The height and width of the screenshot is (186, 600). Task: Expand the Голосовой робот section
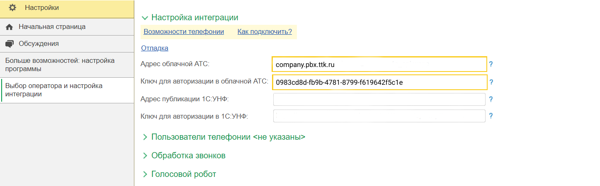(x=145, y=174)
